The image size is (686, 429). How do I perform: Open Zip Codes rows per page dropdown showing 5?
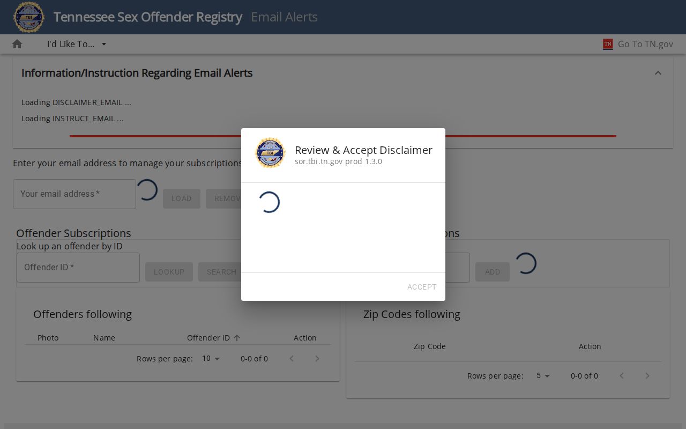pos(543,376)
